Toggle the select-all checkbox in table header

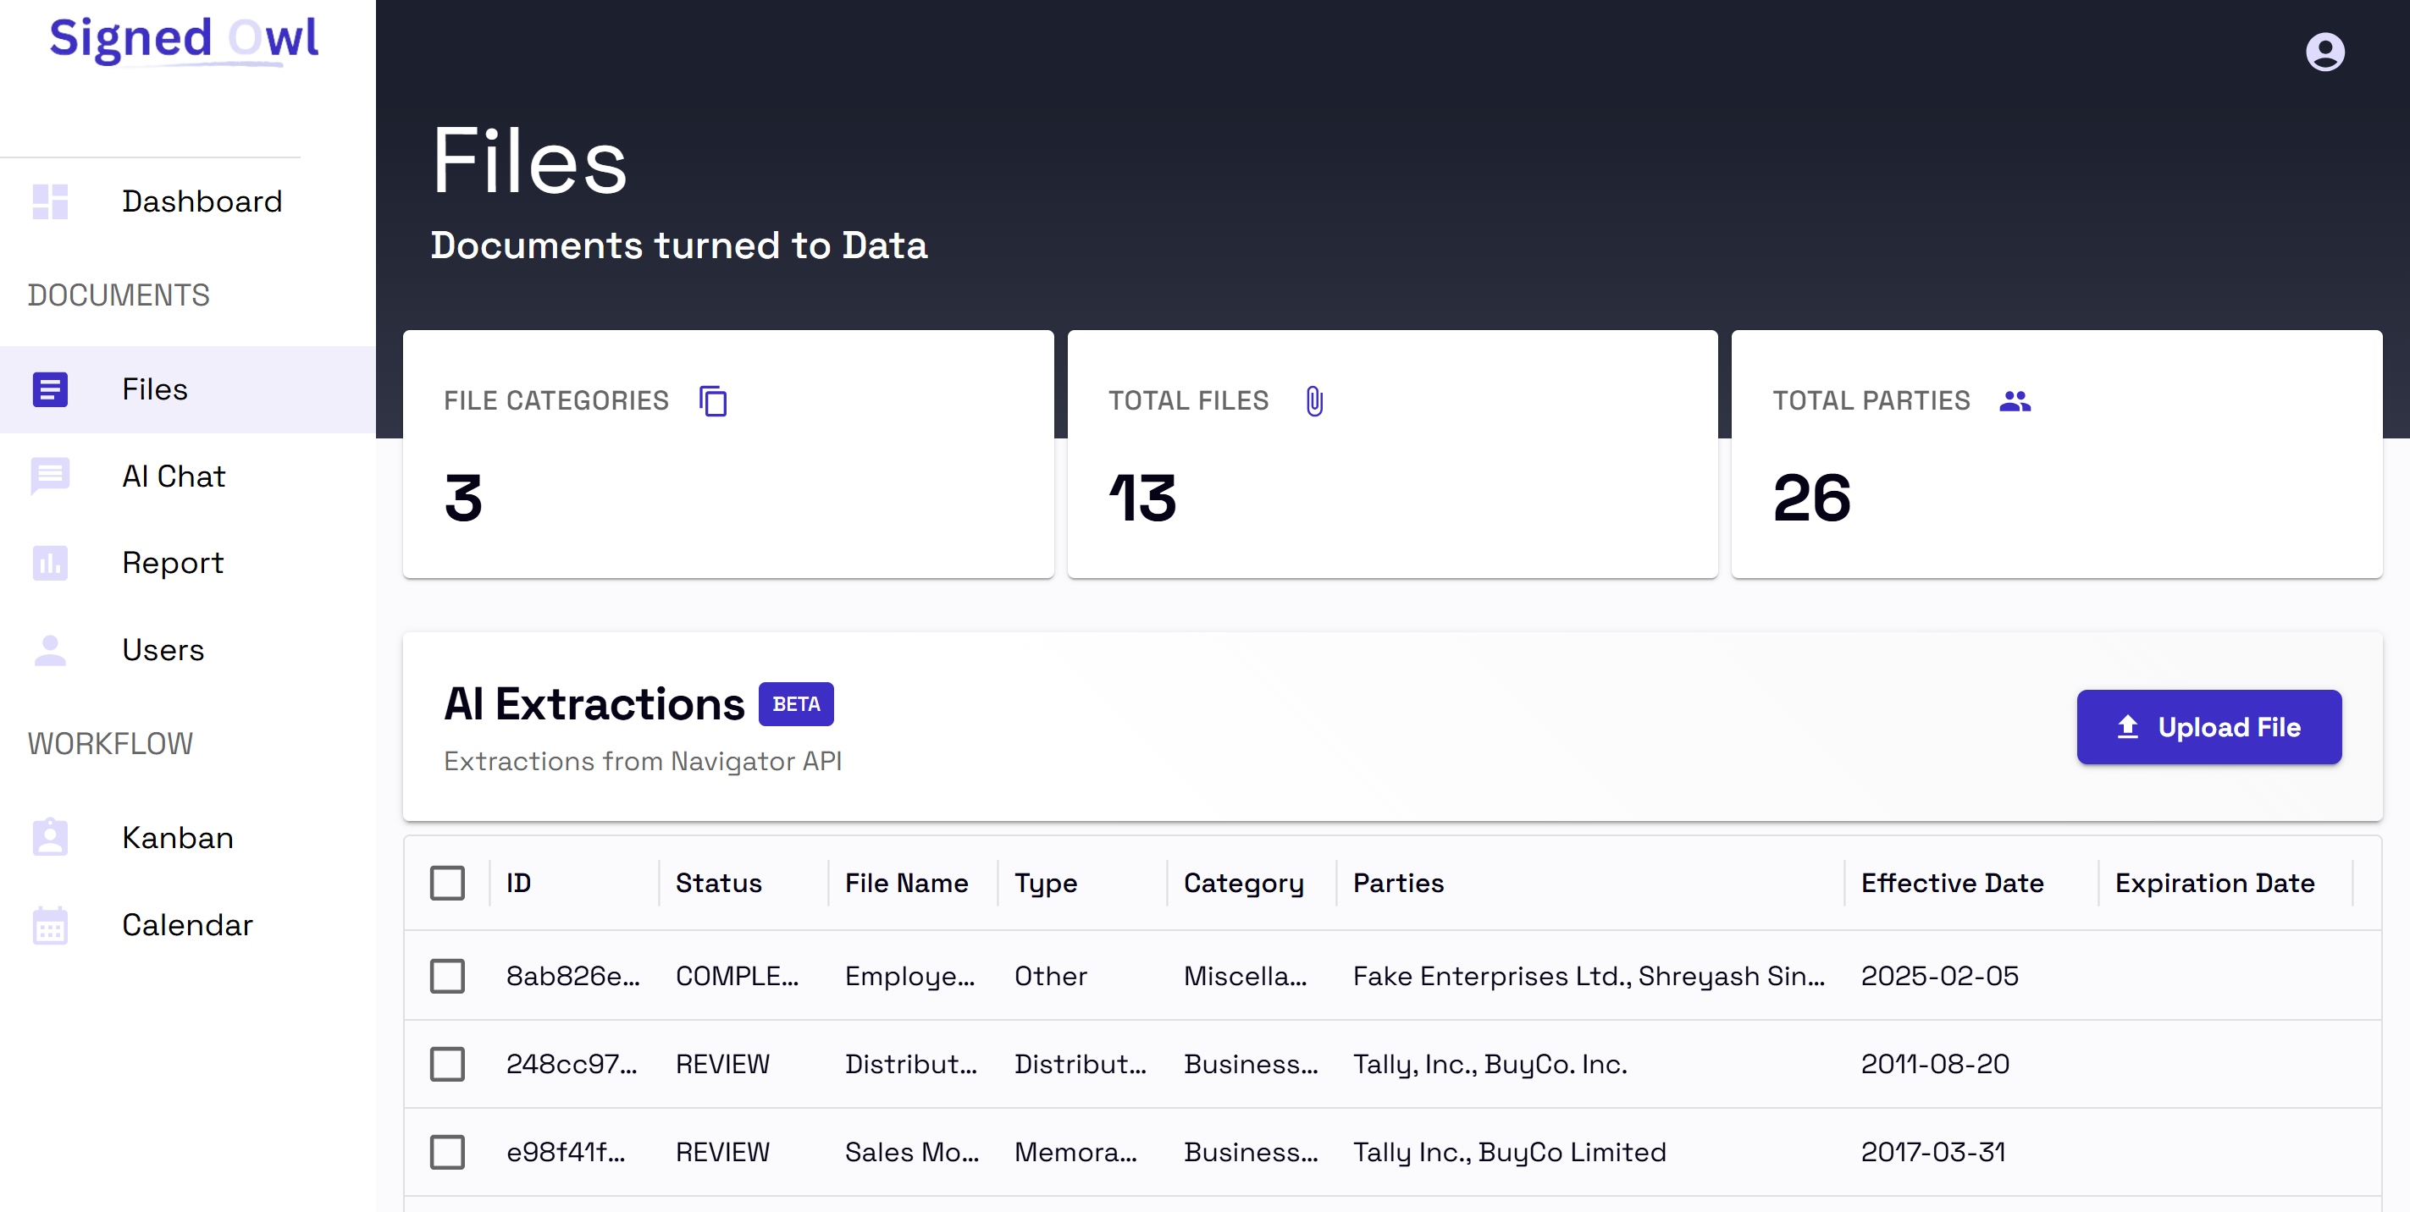[447, 883]
